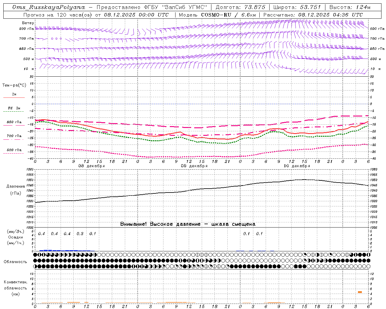Screen dimensions: 386x309
Task: Click the header Прогноз на 120 часа(ов)
Action: (x=58, y=15)
